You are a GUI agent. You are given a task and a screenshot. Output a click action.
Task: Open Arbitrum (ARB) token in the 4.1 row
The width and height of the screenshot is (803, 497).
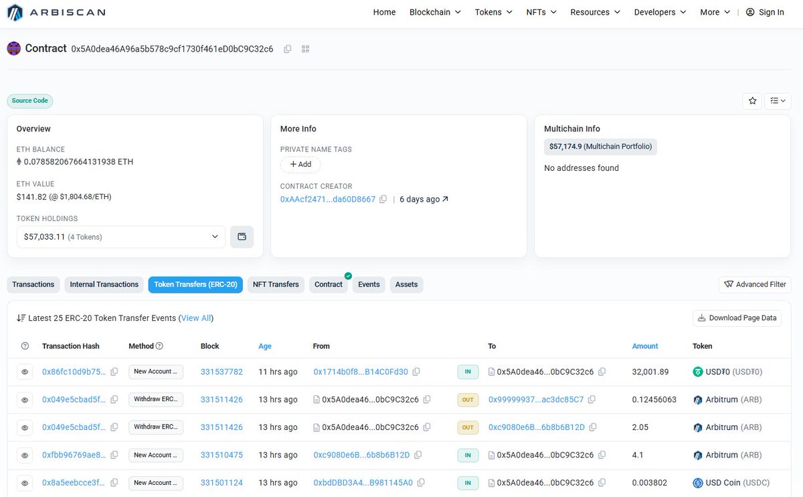[x=733, y=455]
